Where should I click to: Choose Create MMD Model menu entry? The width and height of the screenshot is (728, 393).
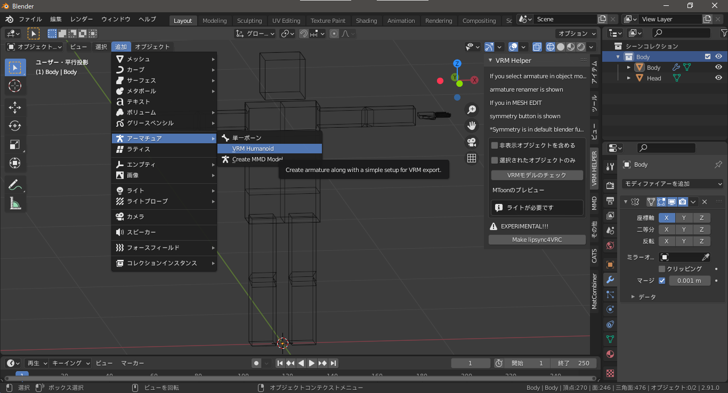269,159
